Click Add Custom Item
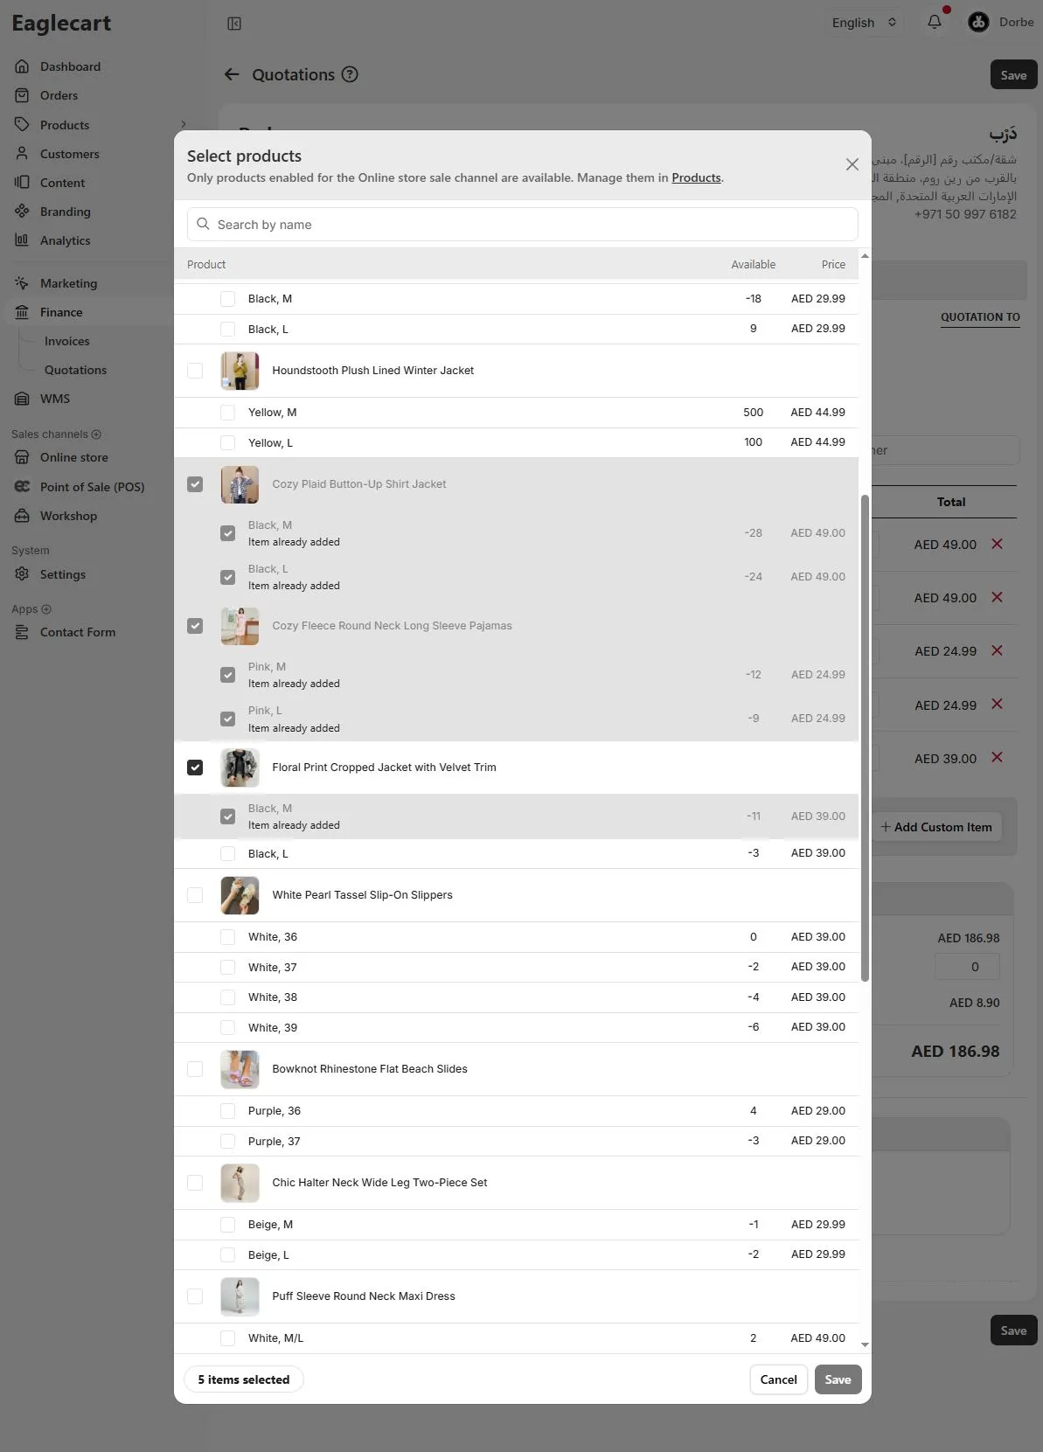Image resolution: width=1043 pixels, height=1452 pixels. pyautogui.click(x=936, y=827)
